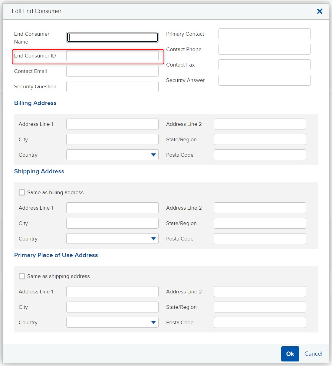
Task: Select the Contact Phone input
Action: [265, 49]
